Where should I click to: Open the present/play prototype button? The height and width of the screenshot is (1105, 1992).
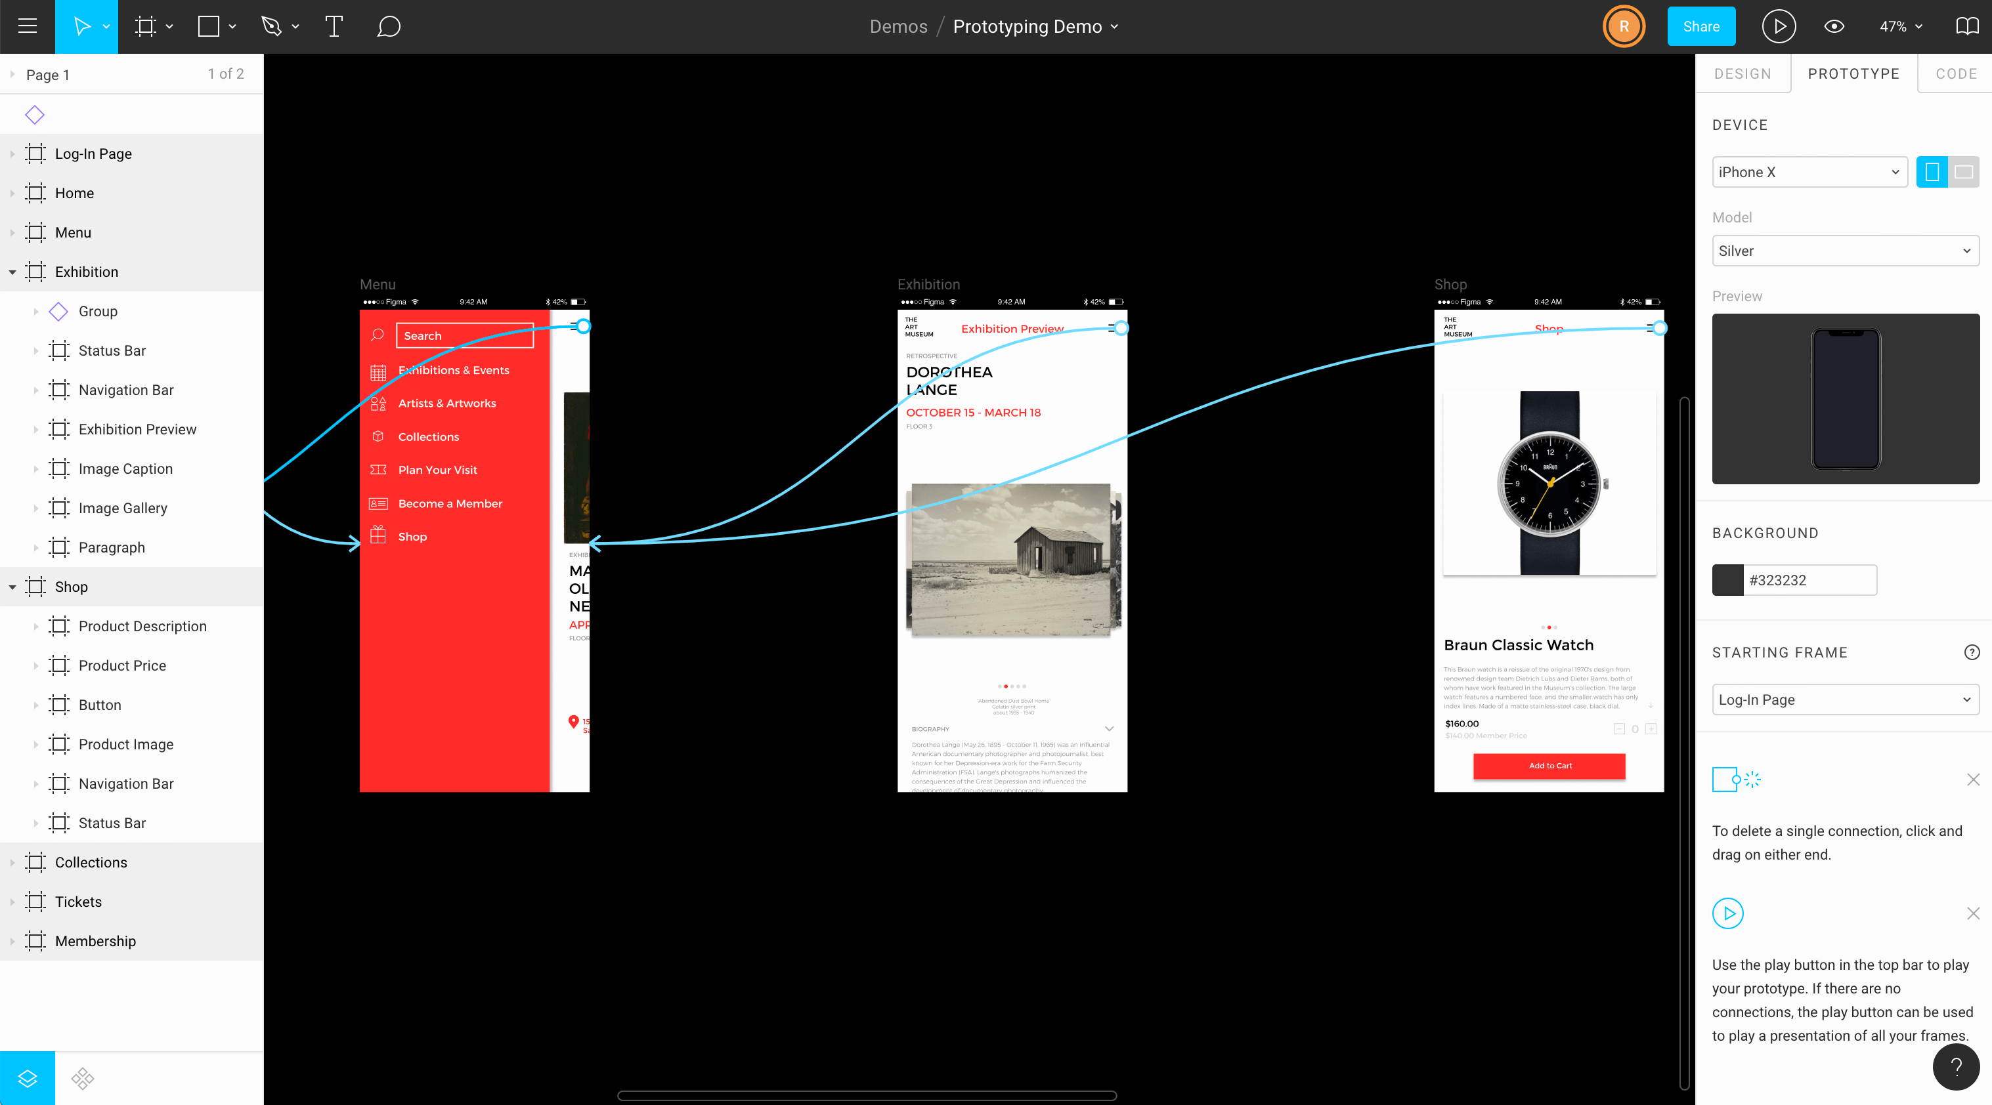click(x=1778, y=26)
